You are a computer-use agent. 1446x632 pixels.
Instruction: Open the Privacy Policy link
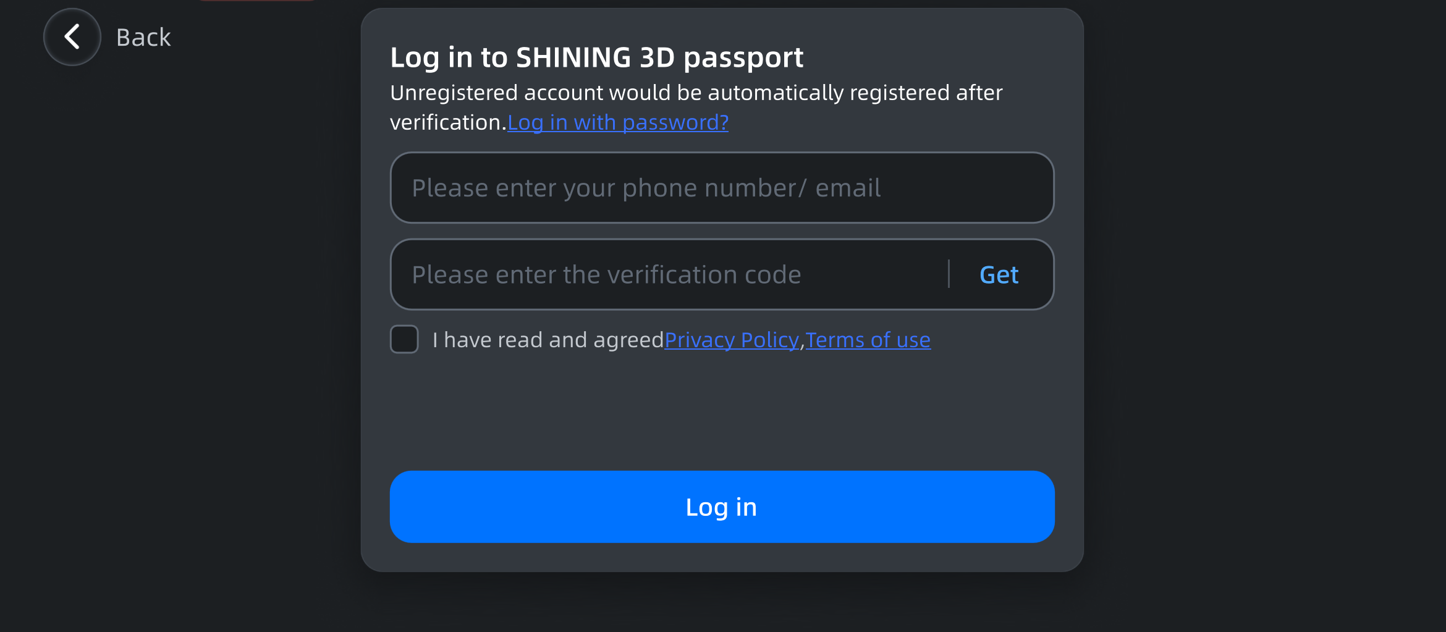pyautogui.click(x=732, y=340)
